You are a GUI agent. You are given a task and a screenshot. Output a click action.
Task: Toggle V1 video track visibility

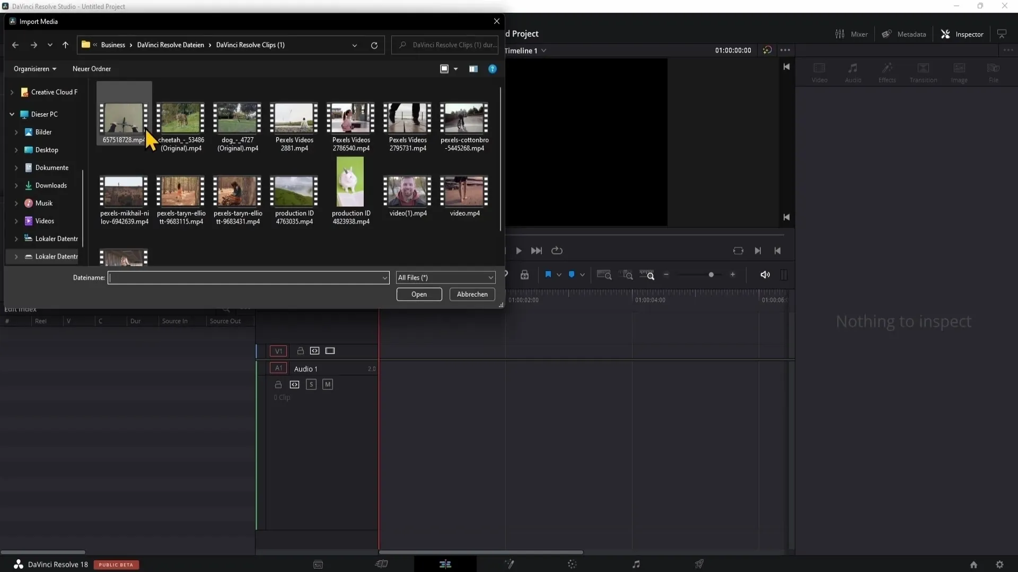point(329,351)
